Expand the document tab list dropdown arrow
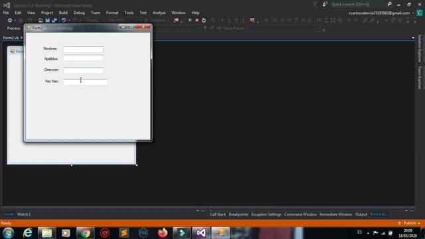 413,38
